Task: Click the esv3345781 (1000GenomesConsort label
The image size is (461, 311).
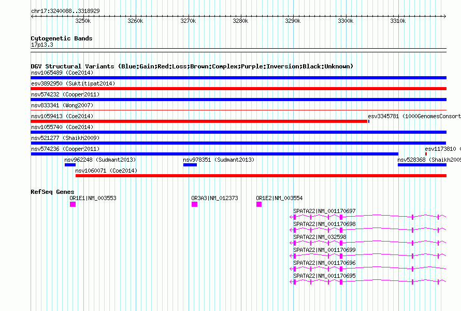Action: pyautogui.click(x=414, y=116)
